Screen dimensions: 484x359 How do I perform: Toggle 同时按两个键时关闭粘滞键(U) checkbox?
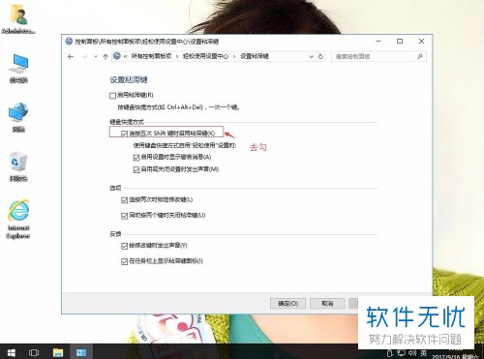tap(124, 216)
